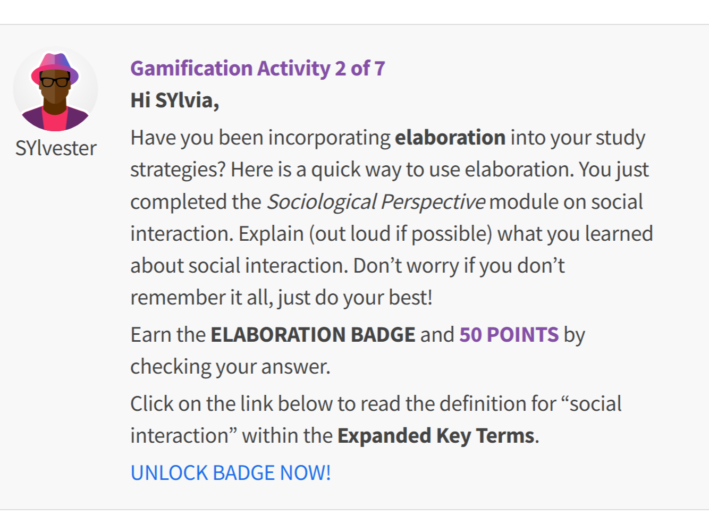The height and width of the screenshot is (532, 709).
Task: Click the text remember it all, just do your best!
Action: coord(282,297)
